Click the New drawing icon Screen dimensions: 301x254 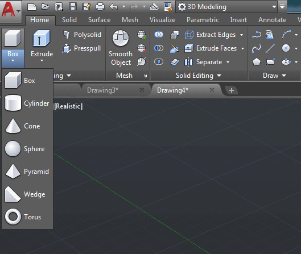coord(32,7)
